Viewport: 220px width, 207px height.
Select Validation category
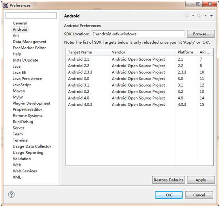click(22, 159)
